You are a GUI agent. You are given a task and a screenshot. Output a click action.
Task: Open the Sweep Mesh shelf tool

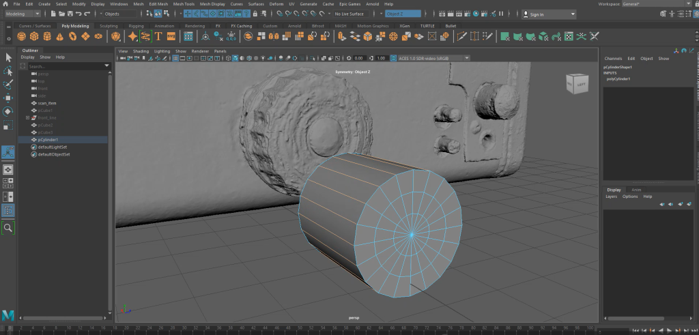point(146,36)
